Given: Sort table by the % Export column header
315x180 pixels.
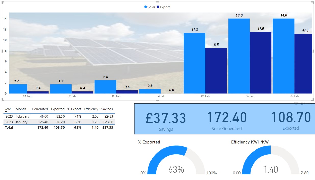Looking at the screenshot, I should (74, 109).
